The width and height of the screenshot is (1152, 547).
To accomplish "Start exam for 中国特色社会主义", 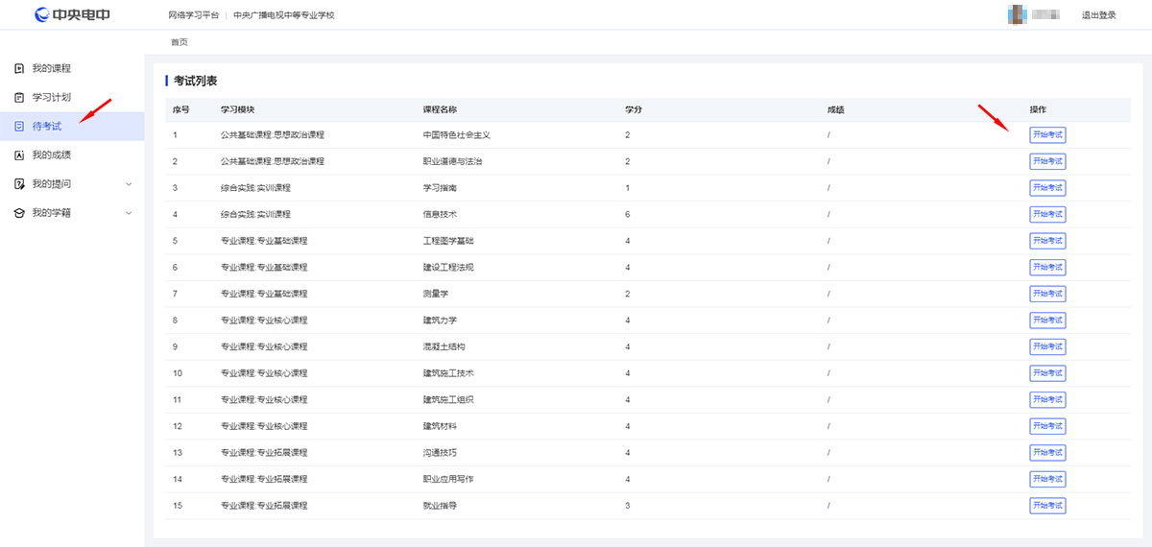I will point(1047,135).
